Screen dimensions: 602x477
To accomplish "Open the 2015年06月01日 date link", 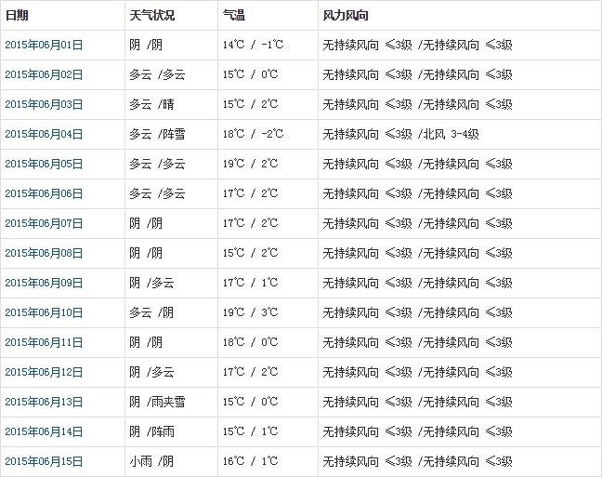I will [x=44, y=45].
